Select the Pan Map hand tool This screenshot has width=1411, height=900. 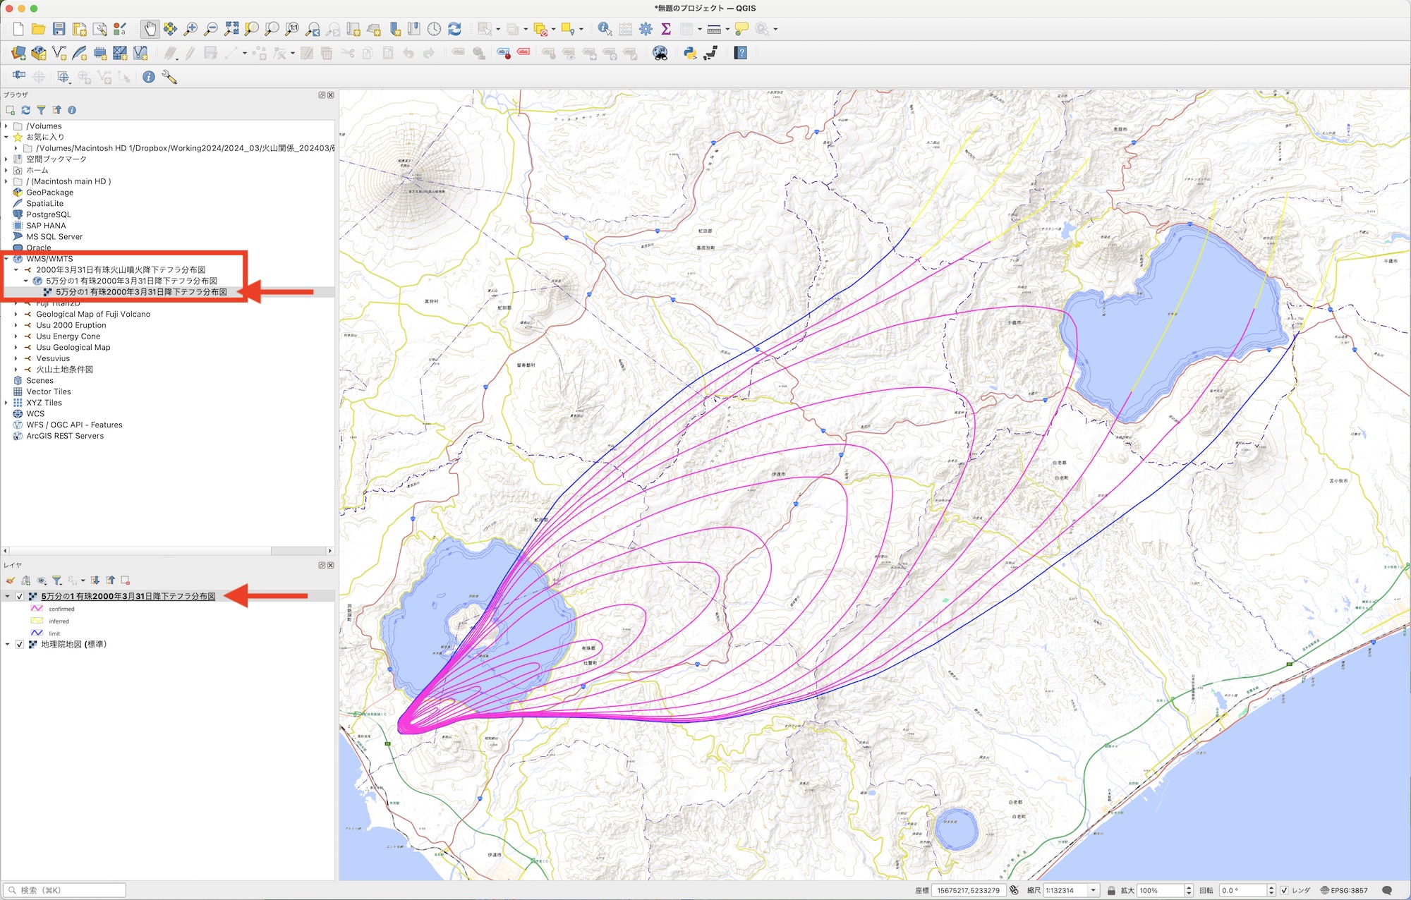150,29
